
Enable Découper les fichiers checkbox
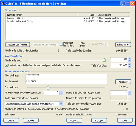pyautogui.click(x=61, y=44)
